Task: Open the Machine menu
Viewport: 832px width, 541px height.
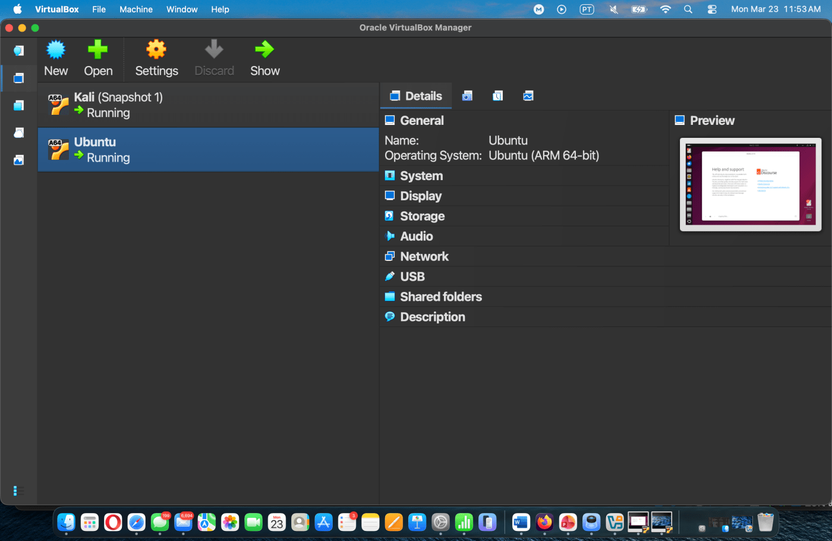Action: click(x=136, y=10)
